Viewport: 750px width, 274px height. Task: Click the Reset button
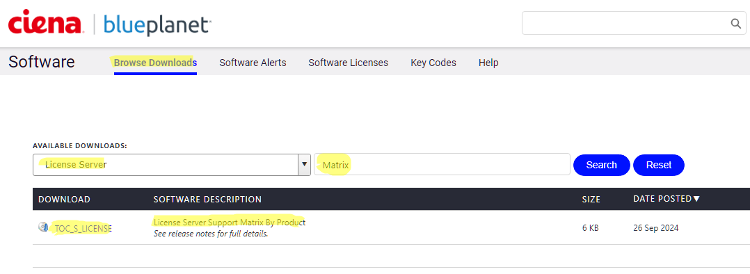(x=659, y=165)
